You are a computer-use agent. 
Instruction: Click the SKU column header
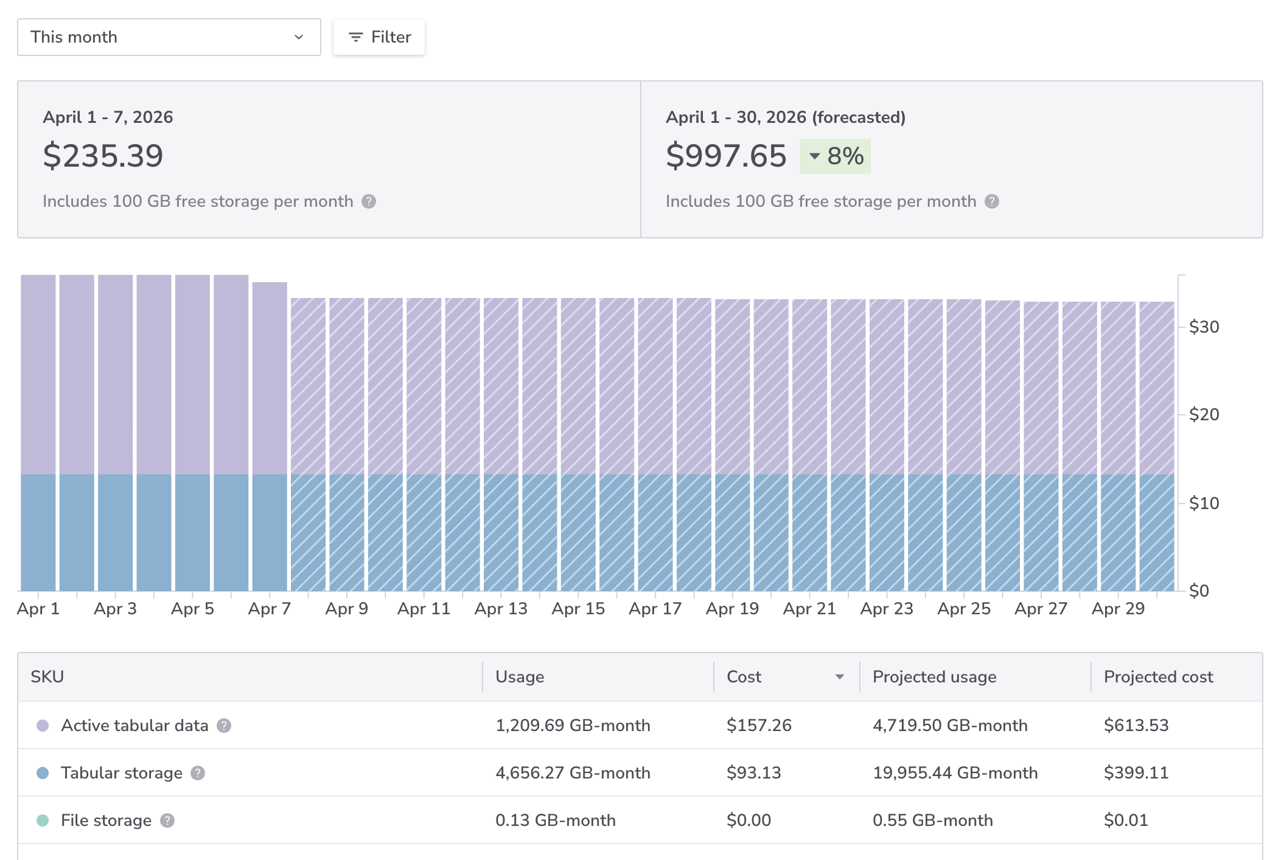pos(47,677)
